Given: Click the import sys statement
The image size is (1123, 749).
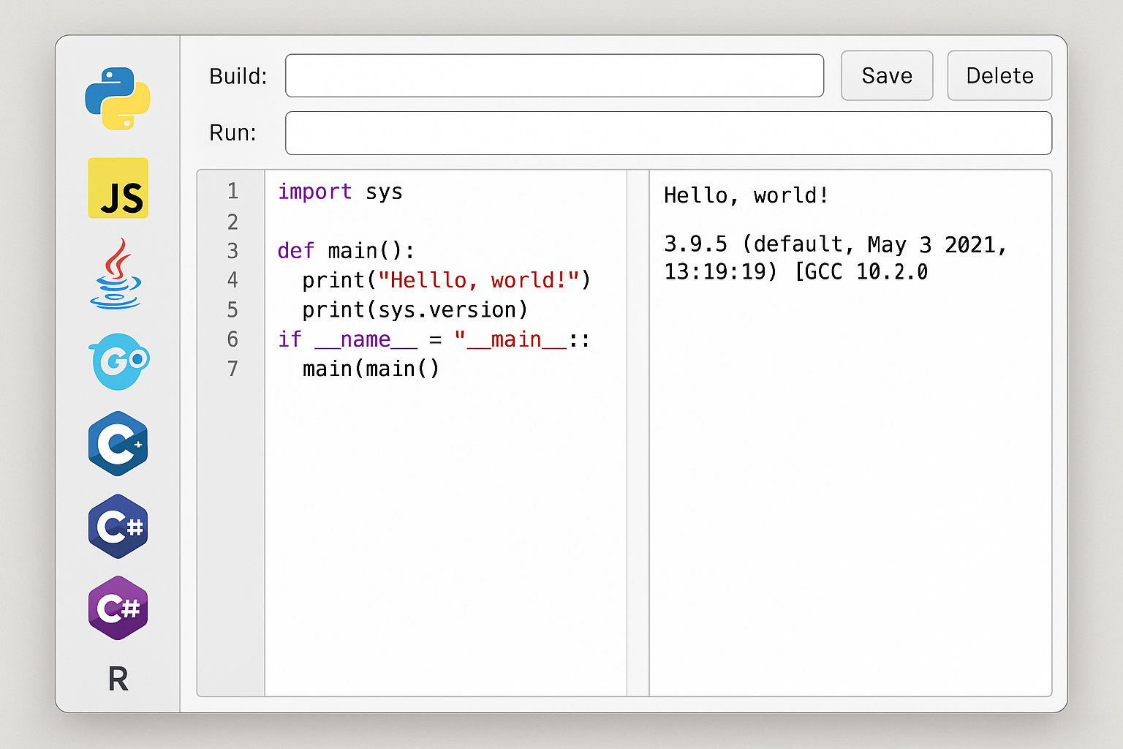Looking at the screenshot, I should pyautogui.click(x=339, y=192).
